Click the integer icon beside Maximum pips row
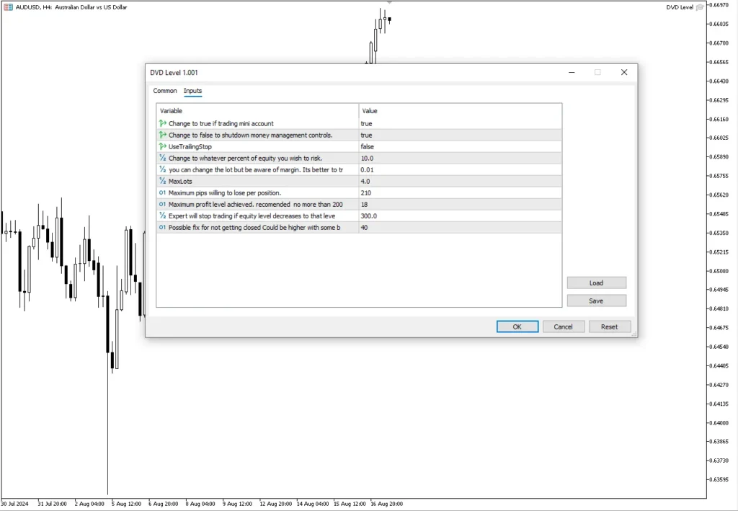Image resolution: width=738 pixels, height=511 pixels. (162, 192)
